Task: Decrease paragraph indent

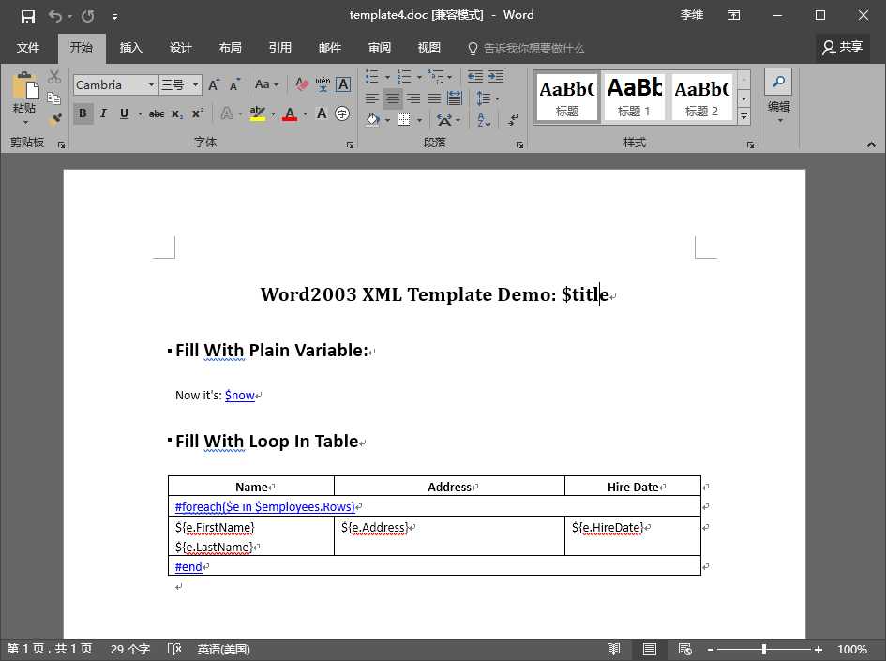Action: pyautogui.click(x=475, y=76)
